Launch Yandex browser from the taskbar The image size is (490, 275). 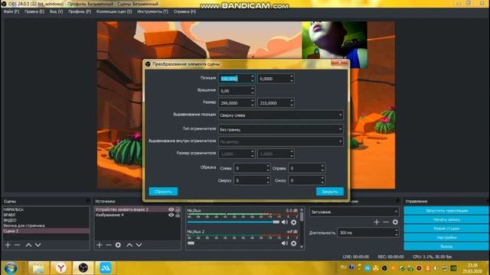click(61, 268)
